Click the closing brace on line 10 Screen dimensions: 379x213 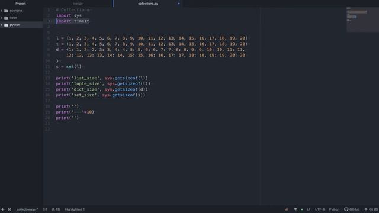[x=57, y=61]
